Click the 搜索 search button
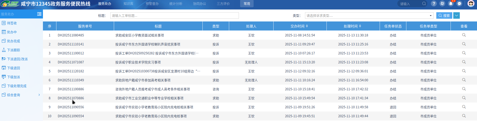Viewport: 477px width, 121px height. [444, 15]
